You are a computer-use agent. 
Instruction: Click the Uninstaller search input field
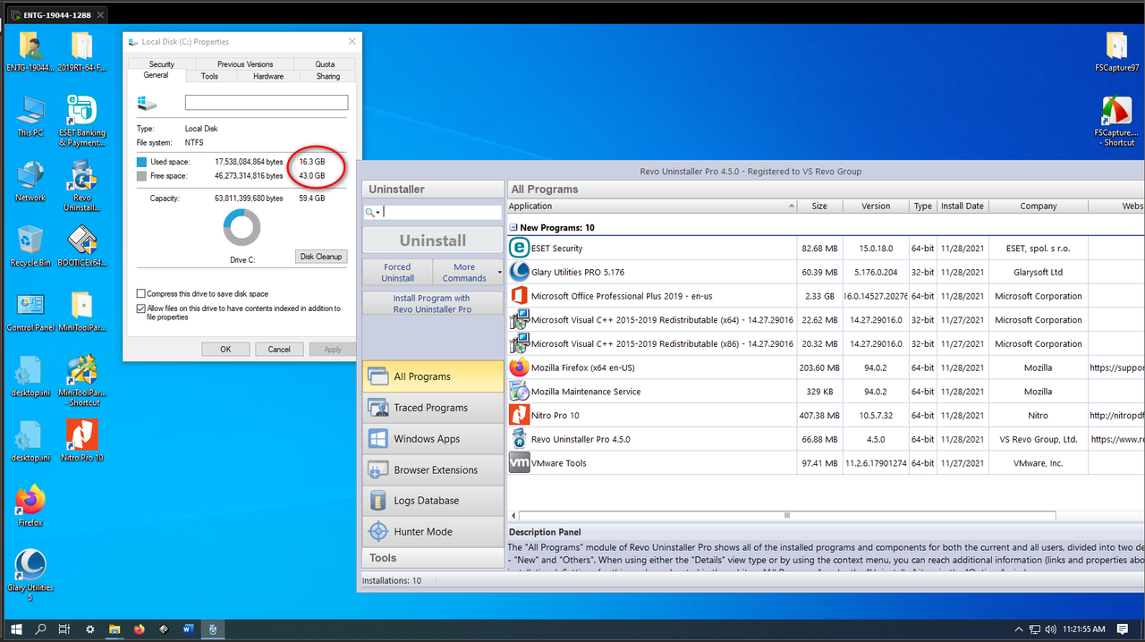tap(442, 212)
